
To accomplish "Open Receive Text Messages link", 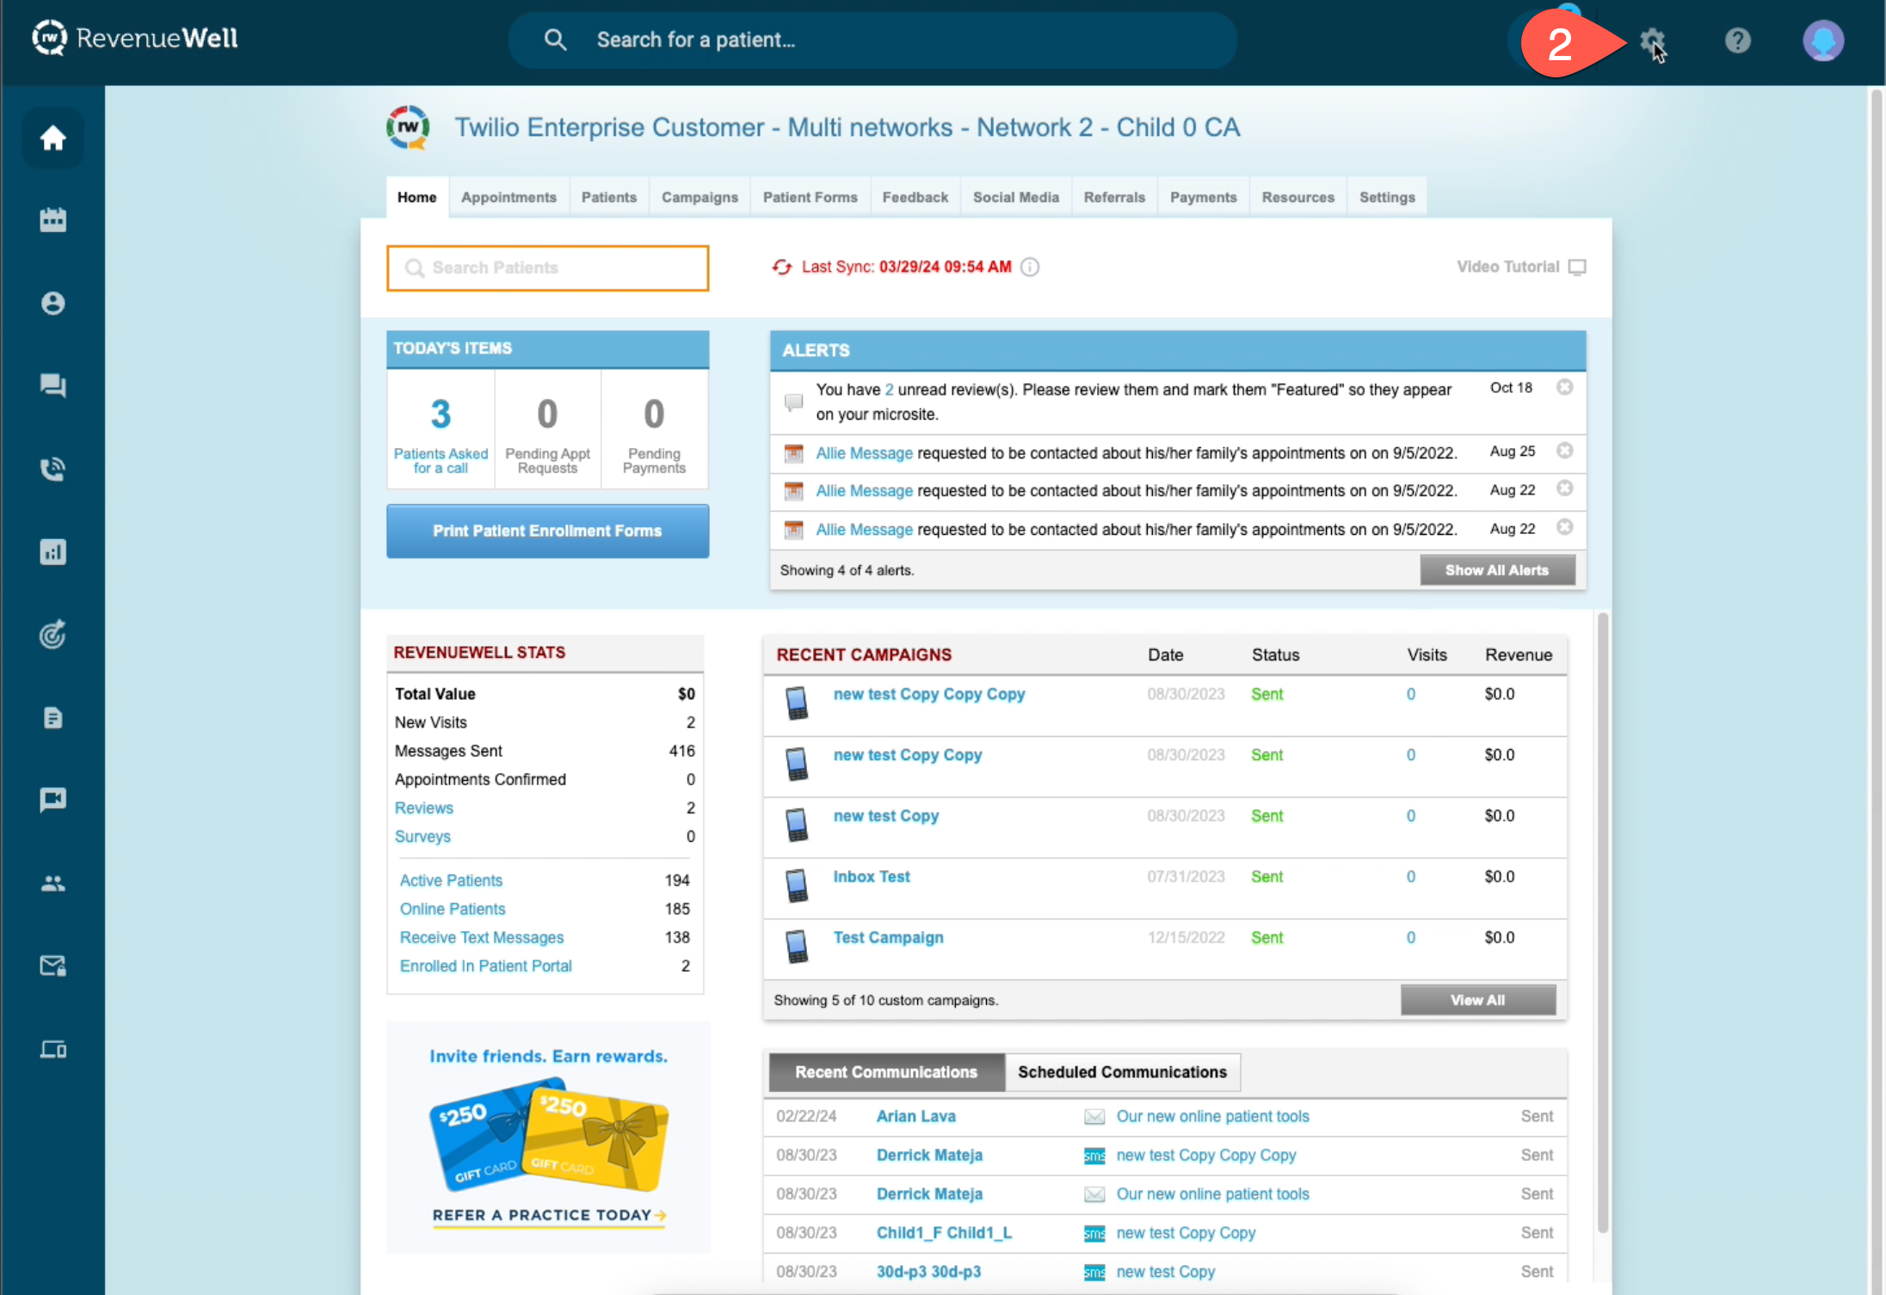I will pyautogui.click(x=482, y=937).
